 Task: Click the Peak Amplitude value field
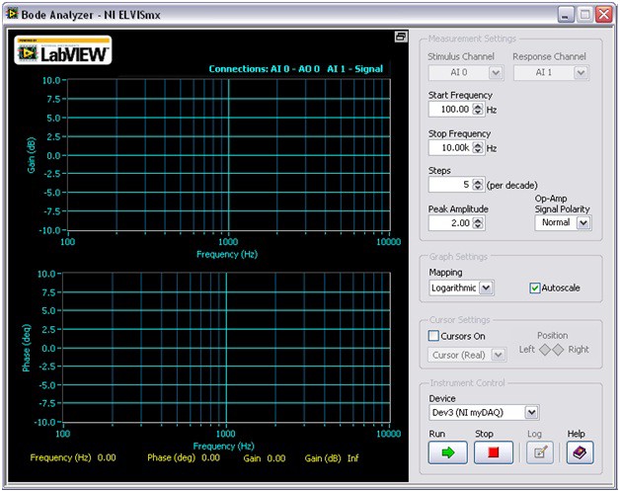point(450,223)
